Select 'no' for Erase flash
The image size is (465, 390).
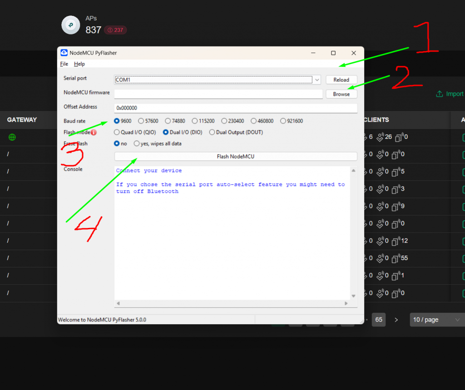click(117, 143)
